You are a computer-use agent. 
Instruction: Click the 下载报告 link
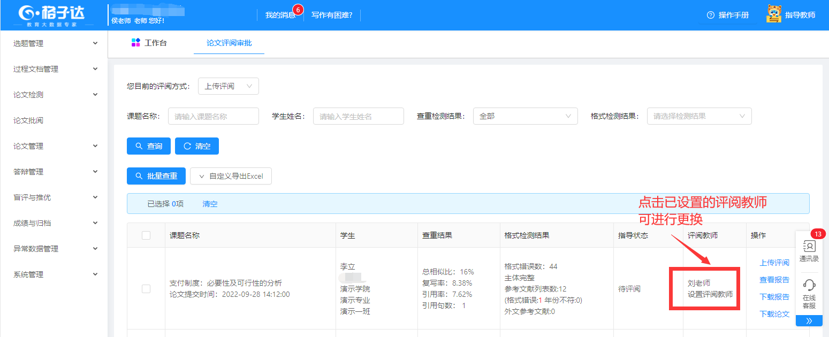point(774,297)
